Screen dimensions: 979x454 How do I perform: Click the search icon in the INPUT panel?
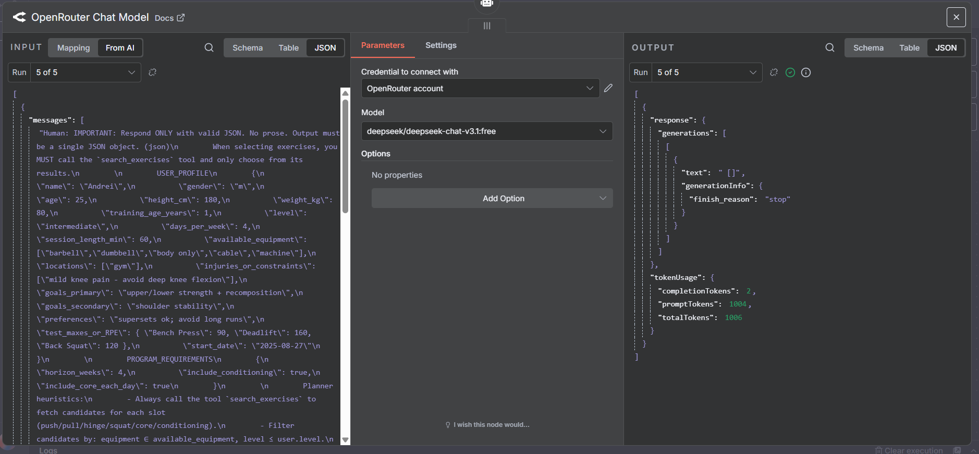[x=209, y=47]
